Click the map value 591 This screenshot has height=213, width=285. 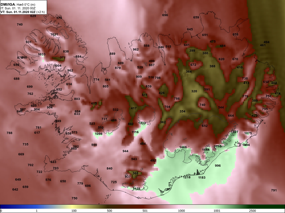(207, 89)
